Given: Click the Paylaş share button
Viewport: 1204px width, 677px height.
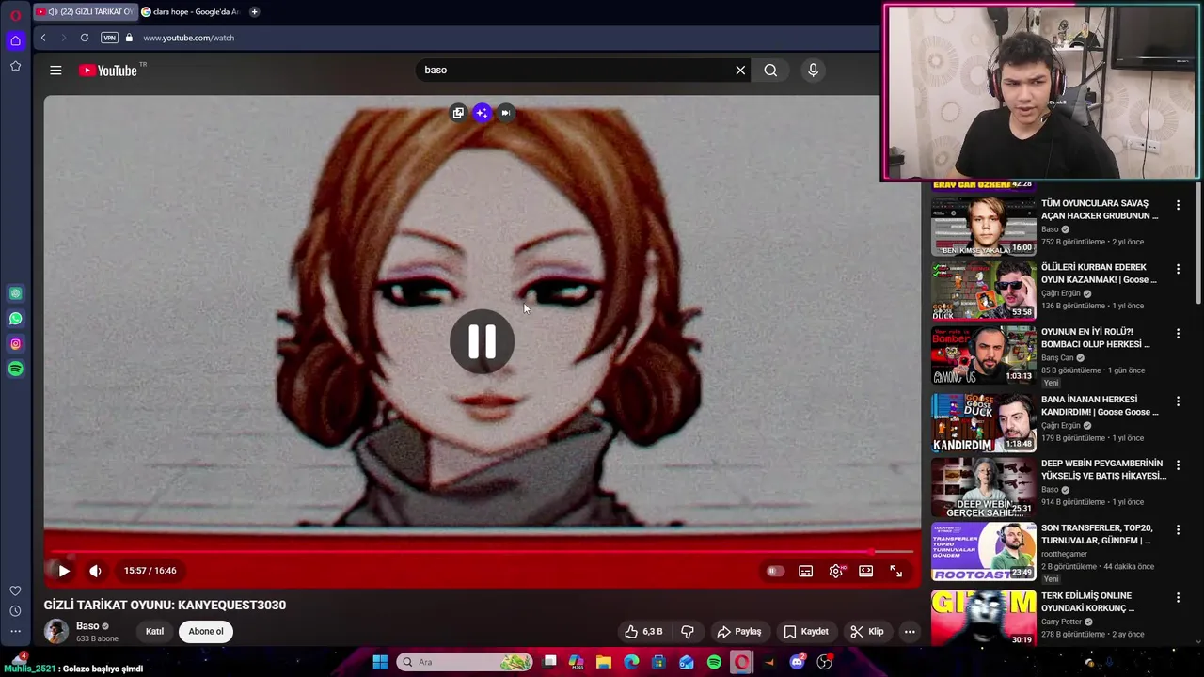Looking at the screenshot, I should [x=739, y=632].
